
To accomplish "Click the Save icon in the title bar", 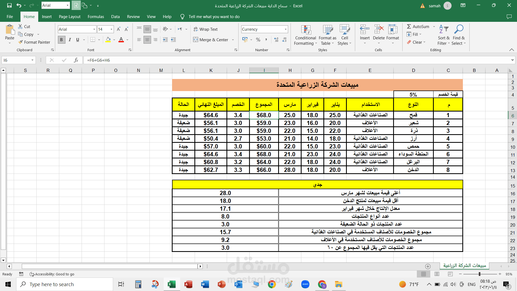I will tap(9, 5).
